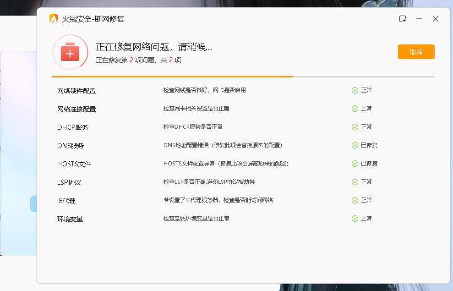
Task: Click the 正常 status of 环境变量
Action: pyautogui.click(x=366, y=219)
